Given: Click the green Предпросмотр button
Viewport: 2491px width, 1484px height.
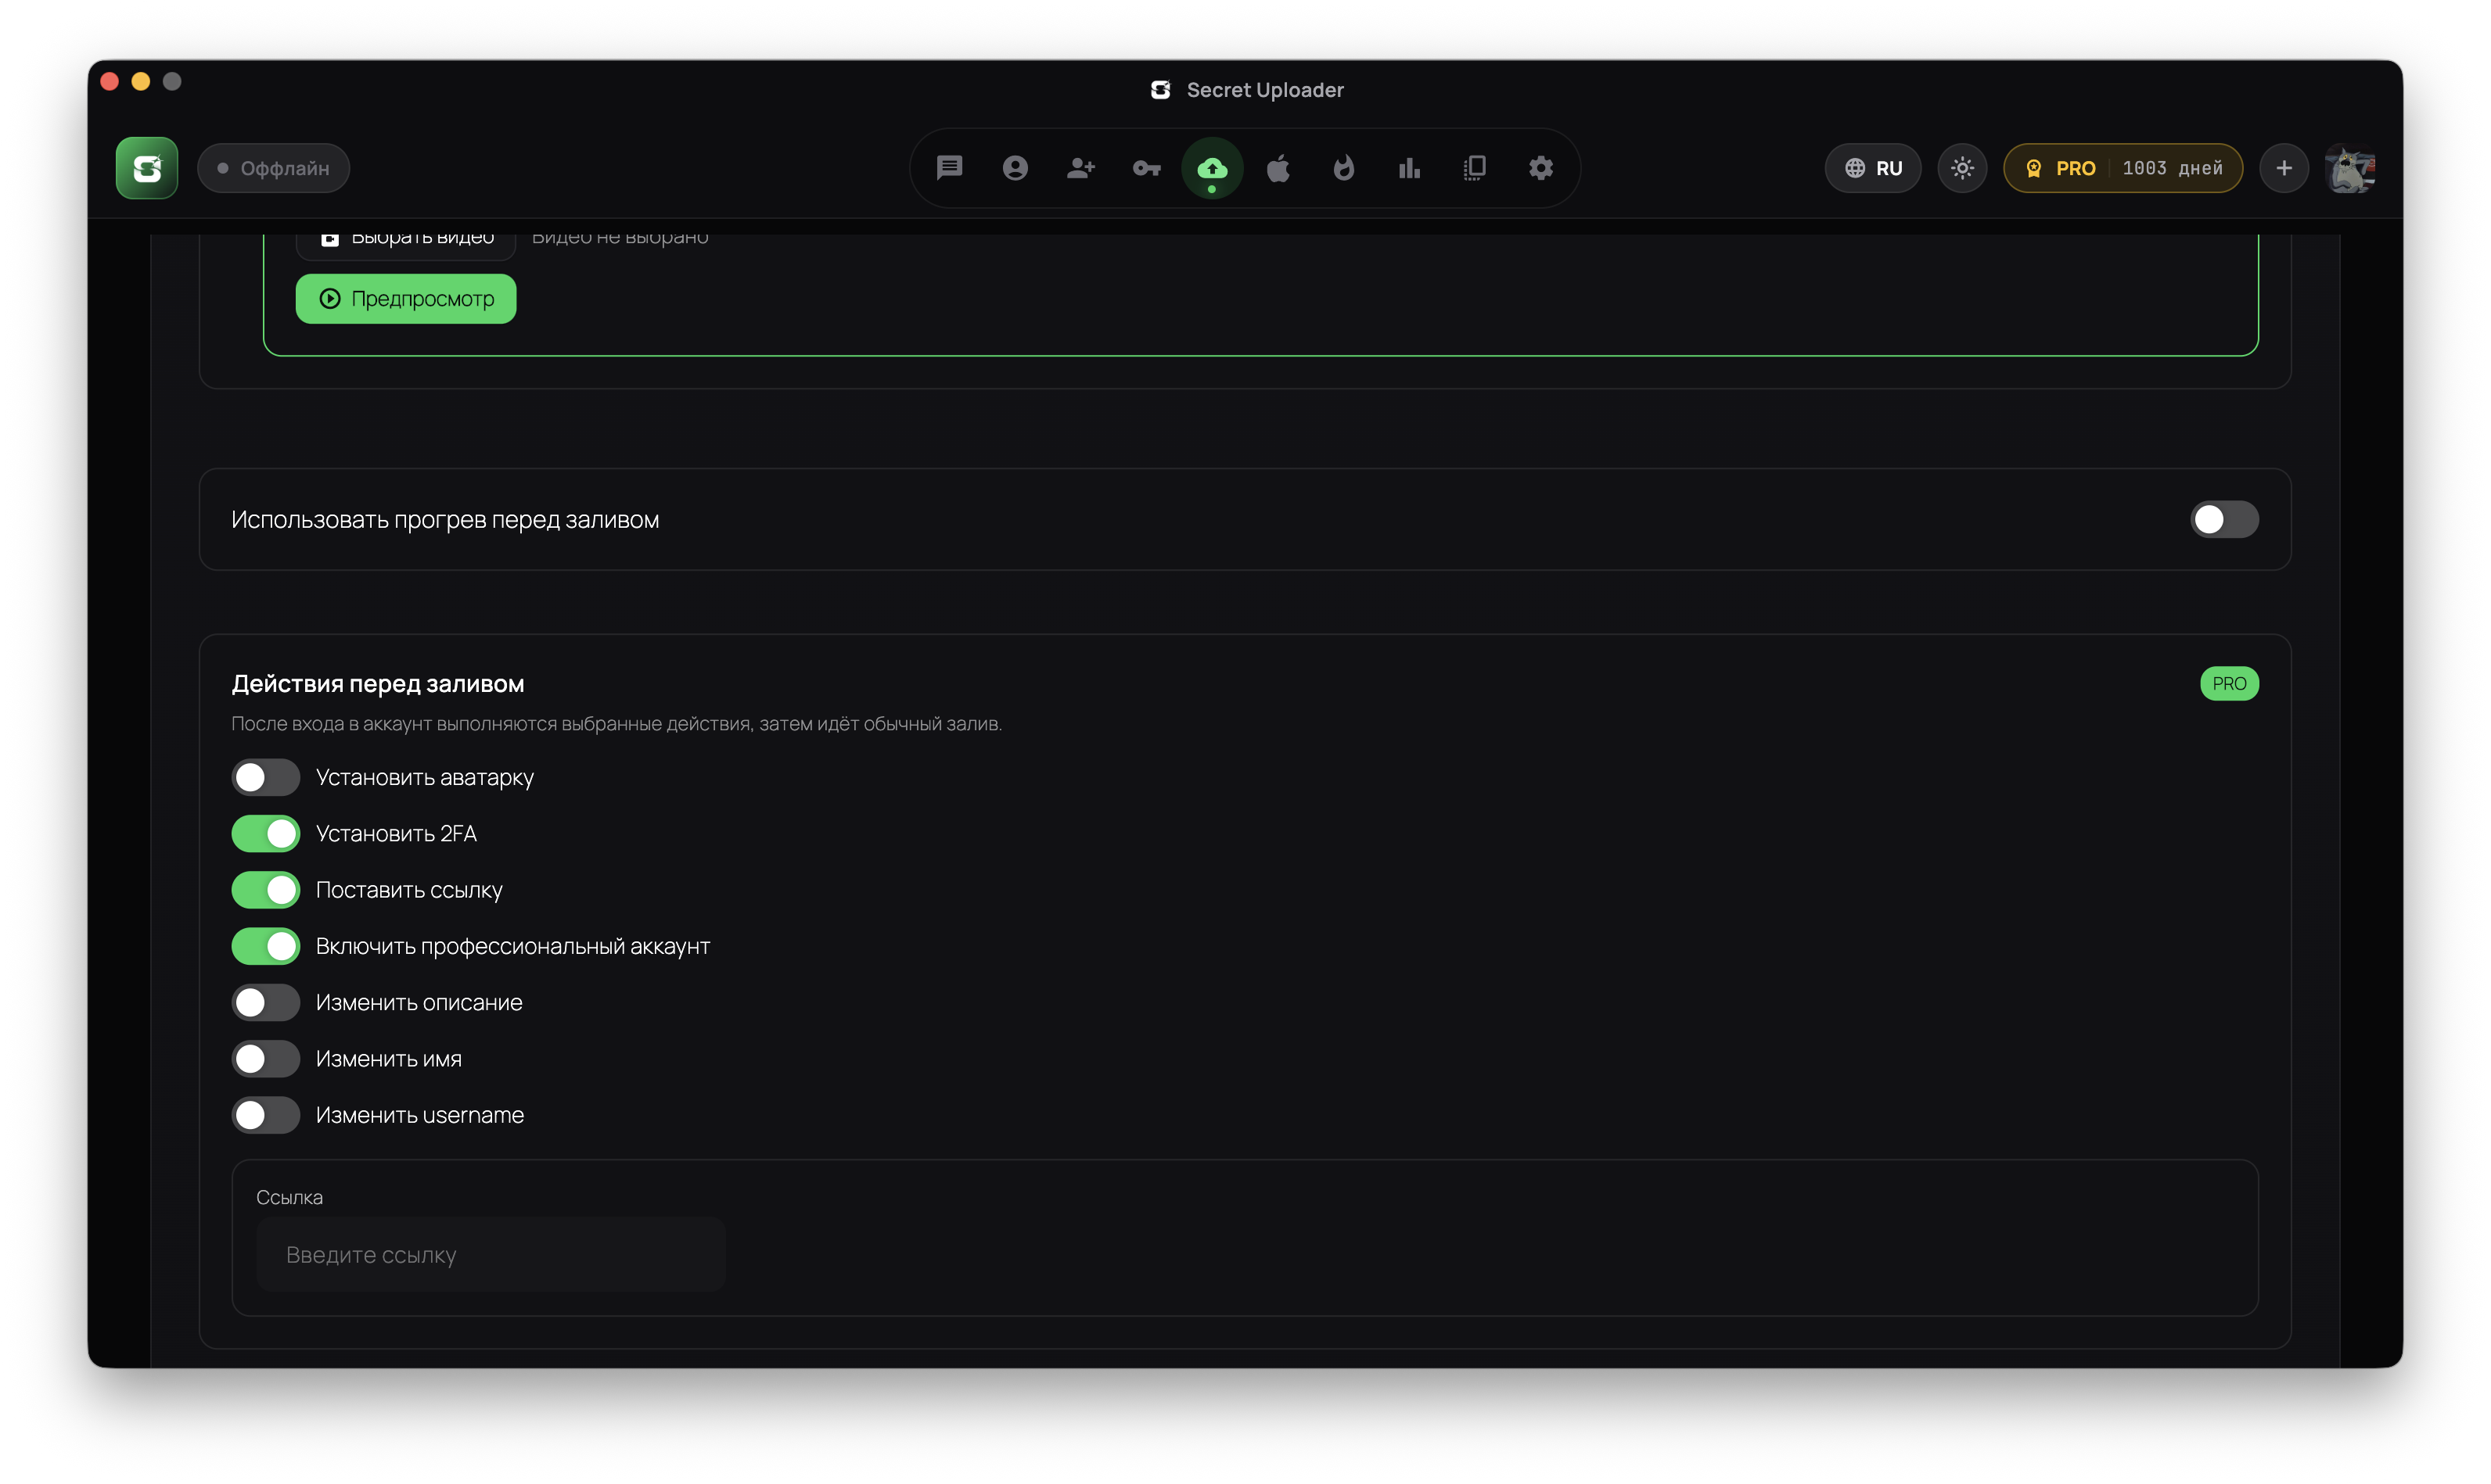Looking at the screenshot, I should tap(406, 299).
